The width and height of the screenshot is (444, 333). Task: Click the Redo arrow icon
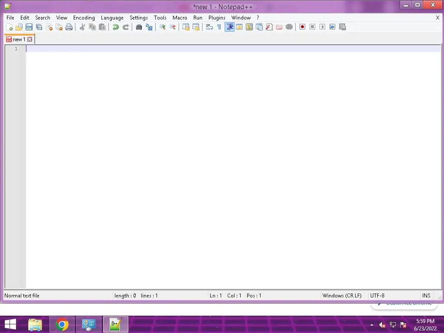126,27
